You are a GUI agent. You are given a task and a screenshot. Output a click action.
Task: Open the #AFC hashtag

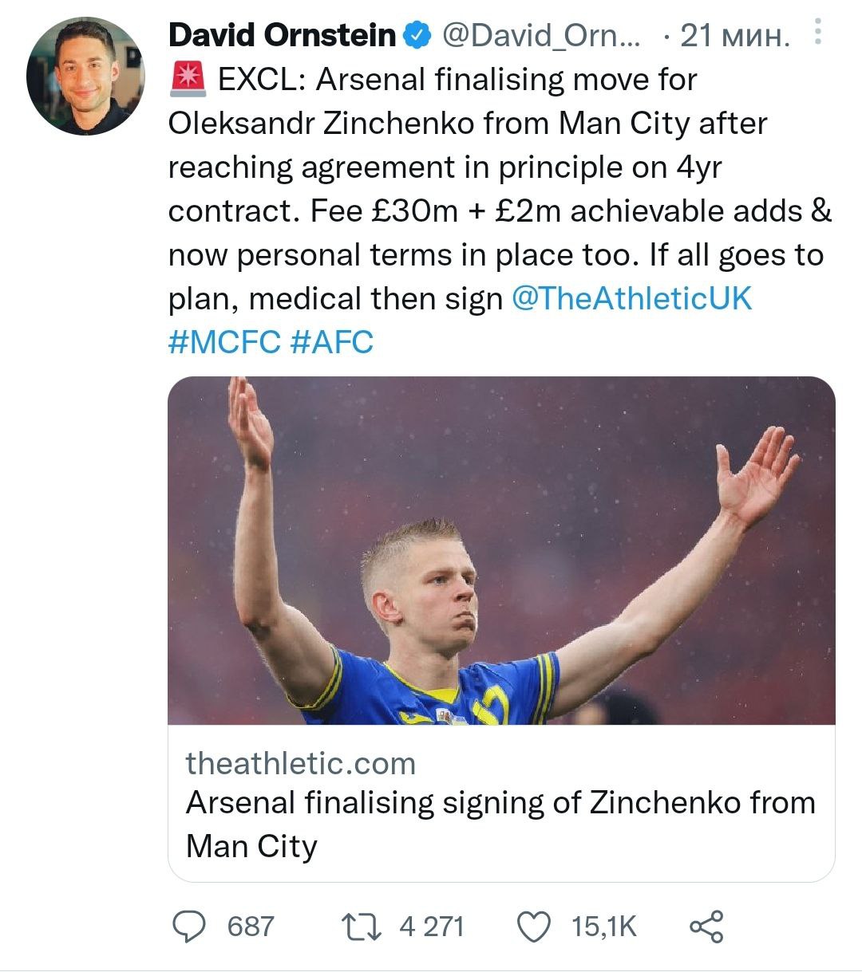click(x=332, y=342)
